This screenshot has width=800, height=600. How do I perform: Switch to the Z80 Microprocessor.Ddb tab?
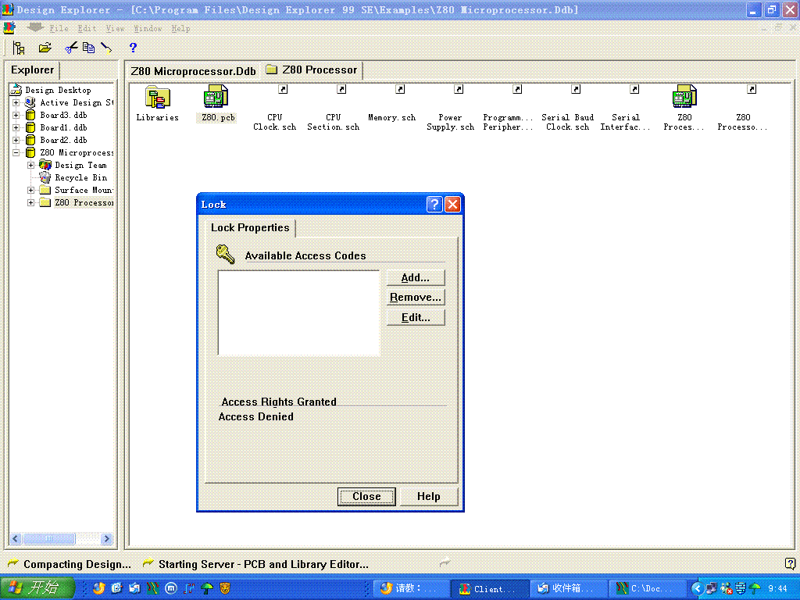(193, 71)
